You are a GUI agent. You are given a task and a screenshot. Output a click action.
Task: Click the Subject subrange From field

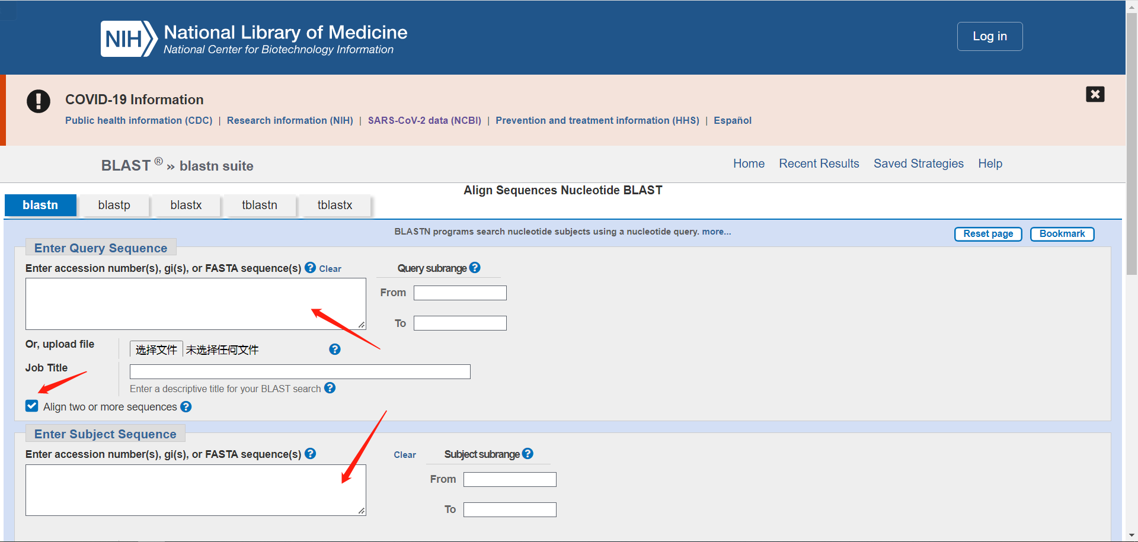pyautogui.click(x=510, y=479)
